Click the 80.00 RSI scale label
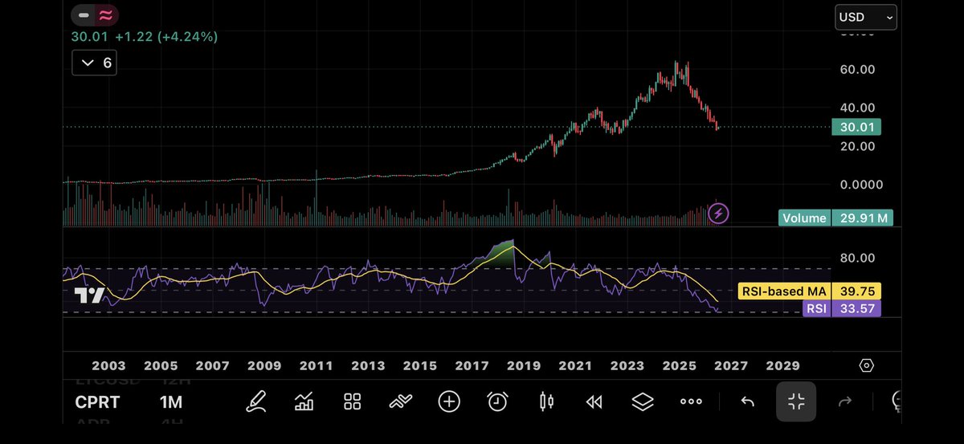Image resolution: width=964 pixels, height=444 pixels. 856,258
